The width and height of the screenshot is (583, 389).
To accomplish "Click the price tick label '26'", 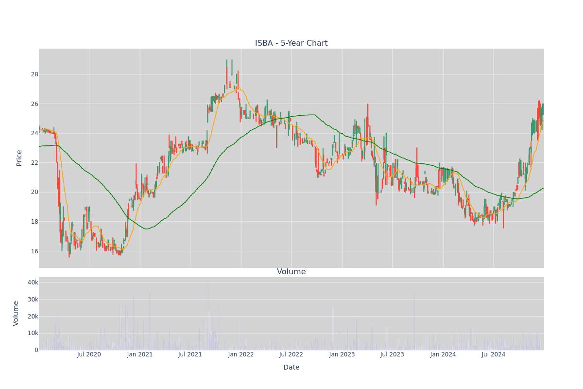I will tap(35, 104).
